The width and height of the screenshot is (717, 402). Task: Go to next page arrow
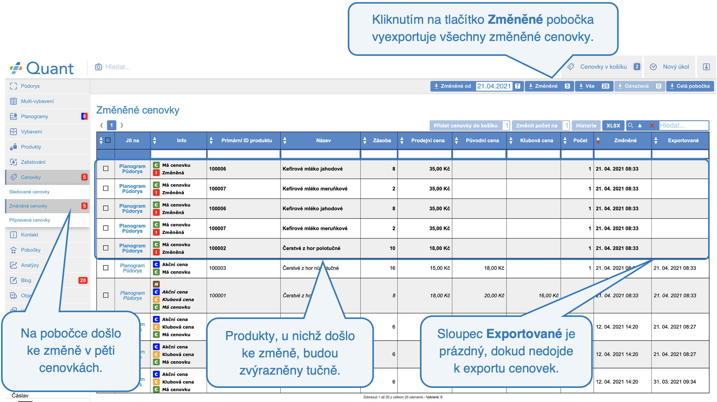pos(122,125)
